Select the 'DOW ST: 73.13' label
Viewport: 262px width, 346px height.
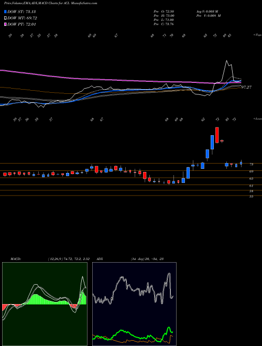(21, 12)
